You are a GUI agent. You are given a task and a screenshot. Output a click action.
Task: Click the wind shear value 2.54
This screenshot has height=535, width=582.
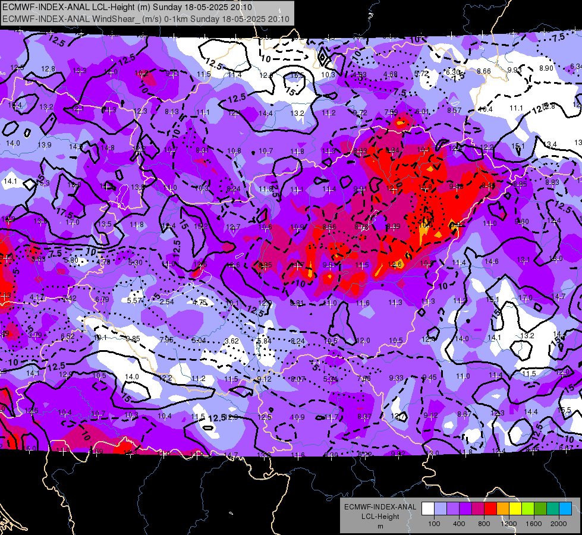[x=167, y=301]
